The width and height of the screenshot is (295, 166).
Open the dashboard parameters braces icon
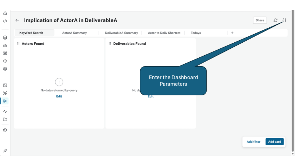tap(284, 20)
